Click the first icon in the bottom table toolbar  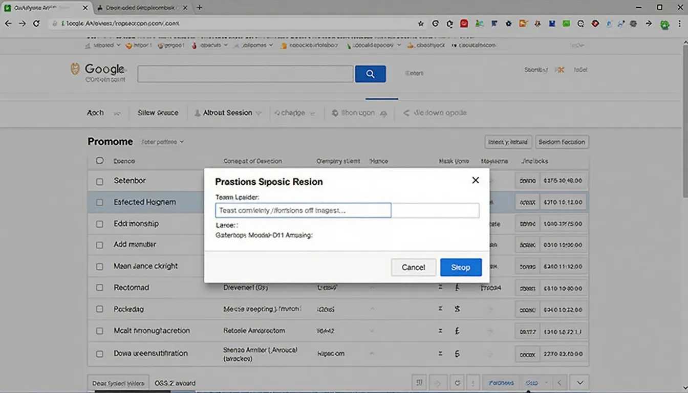click(419, 383)
